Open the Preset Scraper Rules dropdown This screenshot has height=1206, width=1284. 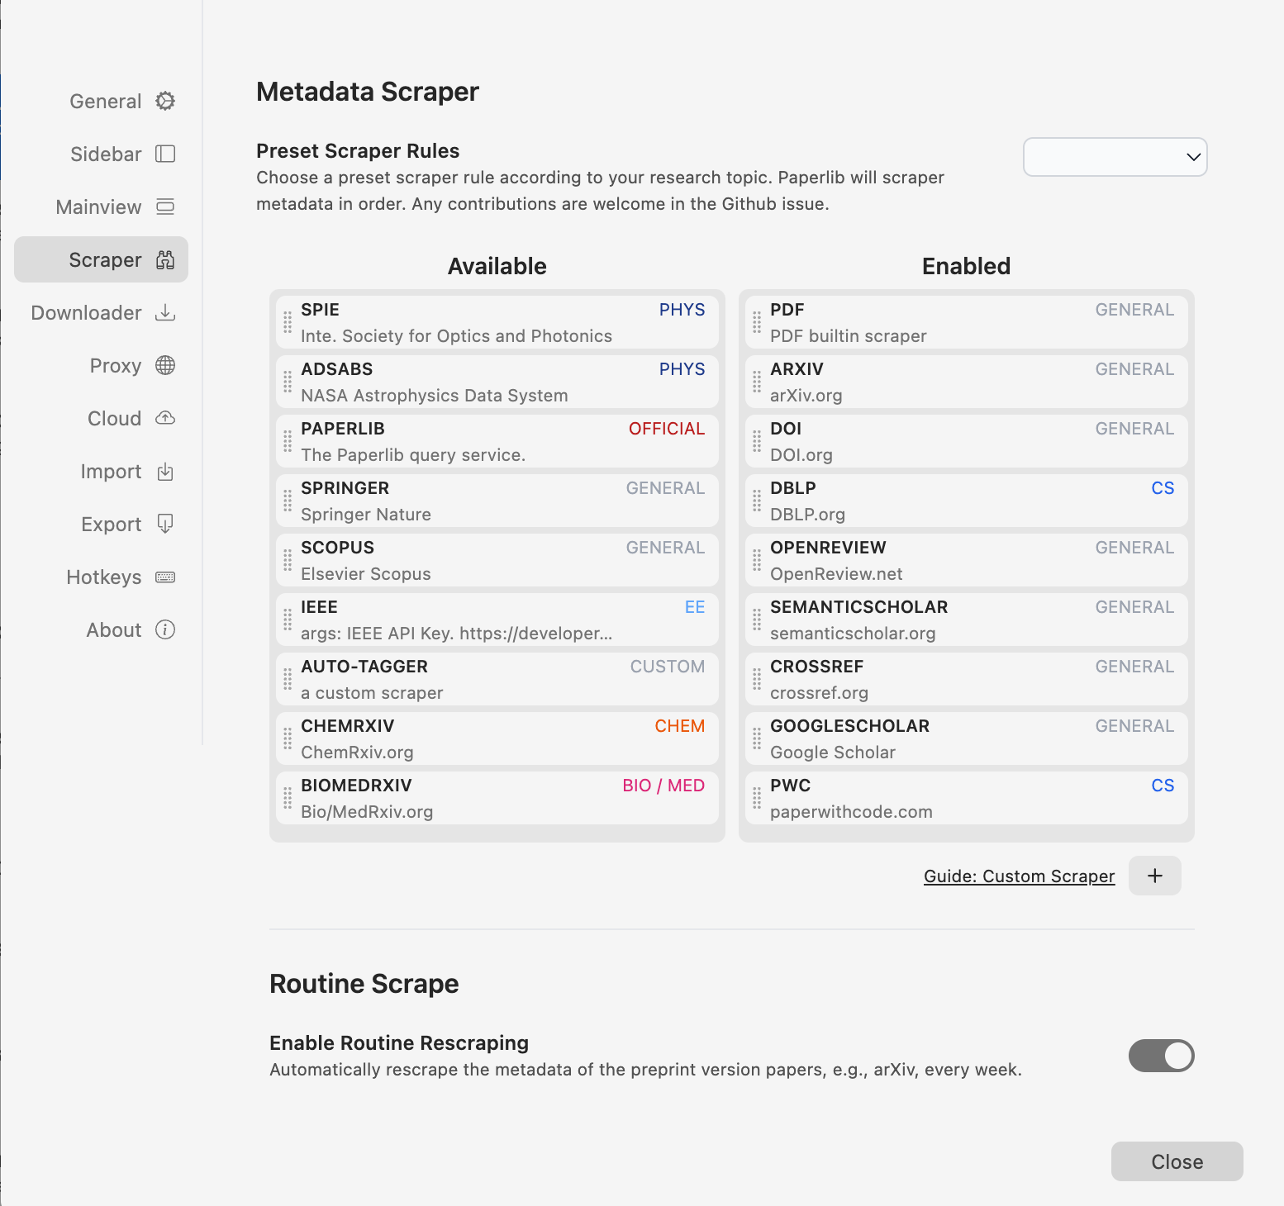(x=1115, y=157)
